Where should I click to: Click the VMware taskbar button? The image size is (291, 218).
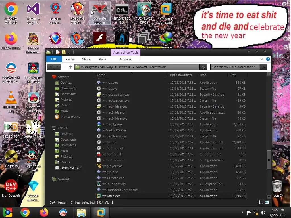101,212
